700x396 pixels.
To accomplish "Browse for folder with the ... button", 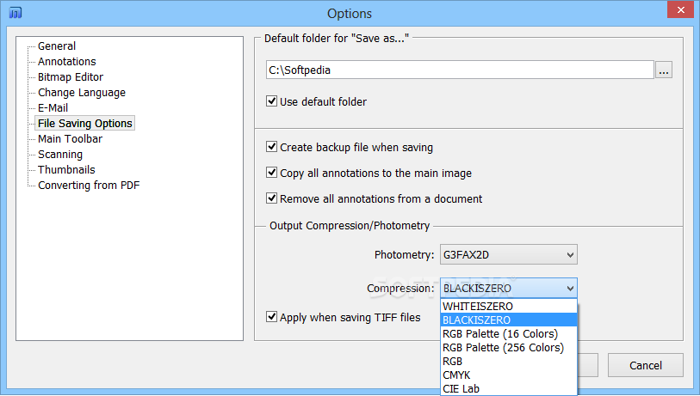I will pyautogui.click(x=664, y=70).
